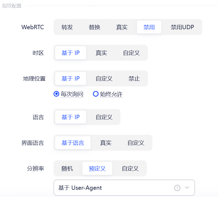Screen dimensions: 218x197
Task: Select 禁用 for WebRTC
Action: (x=149, y=27)
